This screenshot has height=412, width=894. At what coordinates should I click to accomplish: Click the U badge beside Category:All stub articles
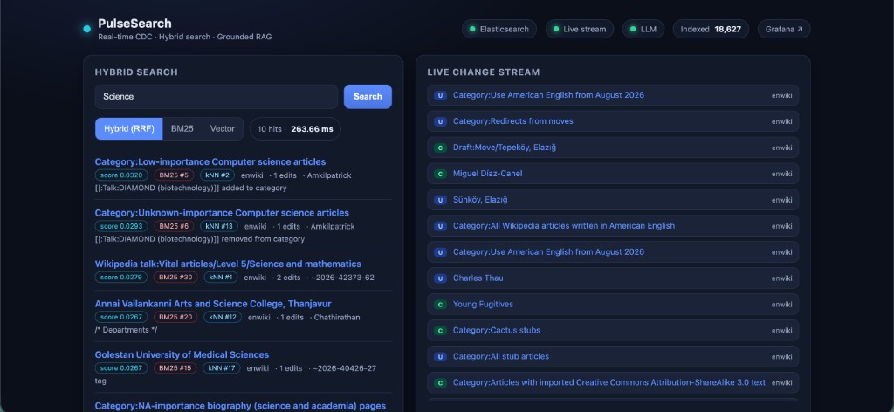tap(440, 357)
